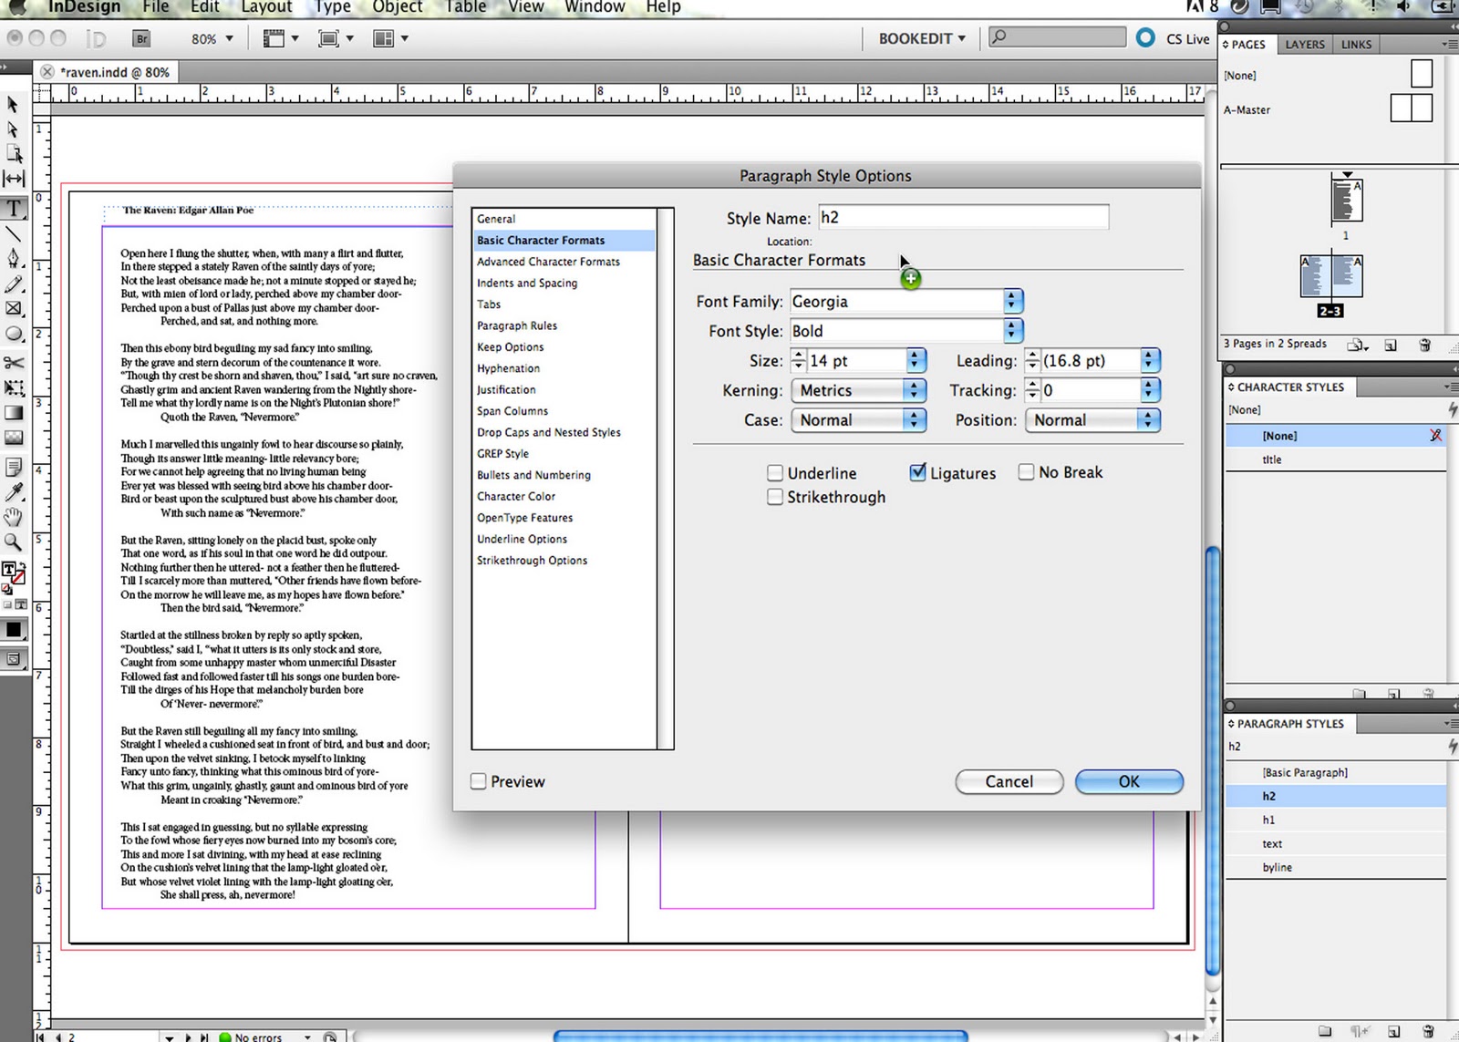Select the Type tool
This screenshot has width=1459, height=1042.
click(14, 209)
